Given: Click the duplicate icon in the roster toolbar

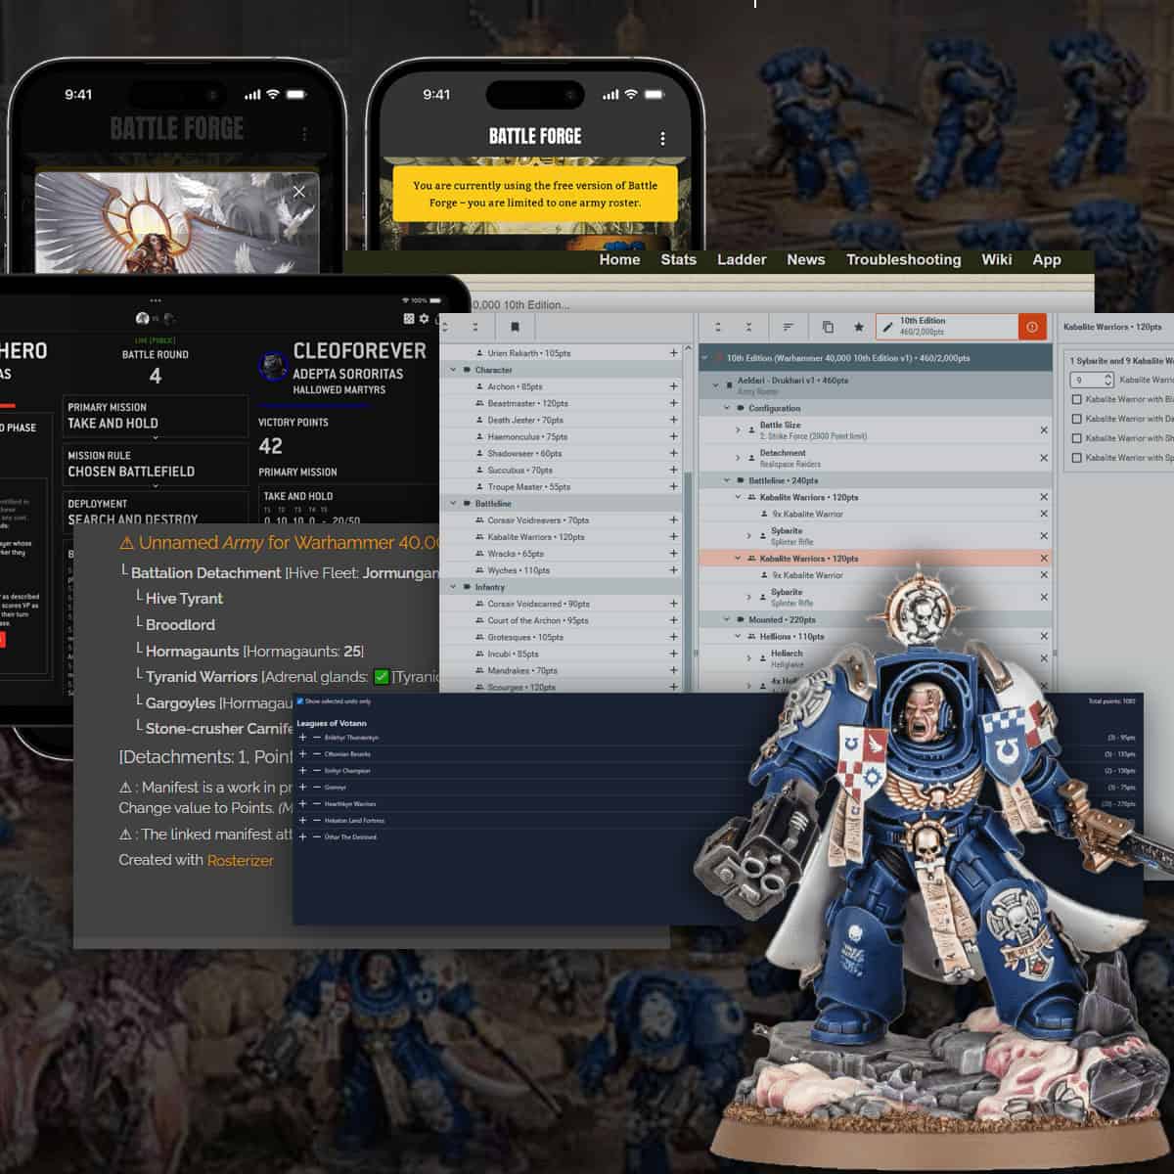Looking at the screenshot, I should [x=828, y=327].
